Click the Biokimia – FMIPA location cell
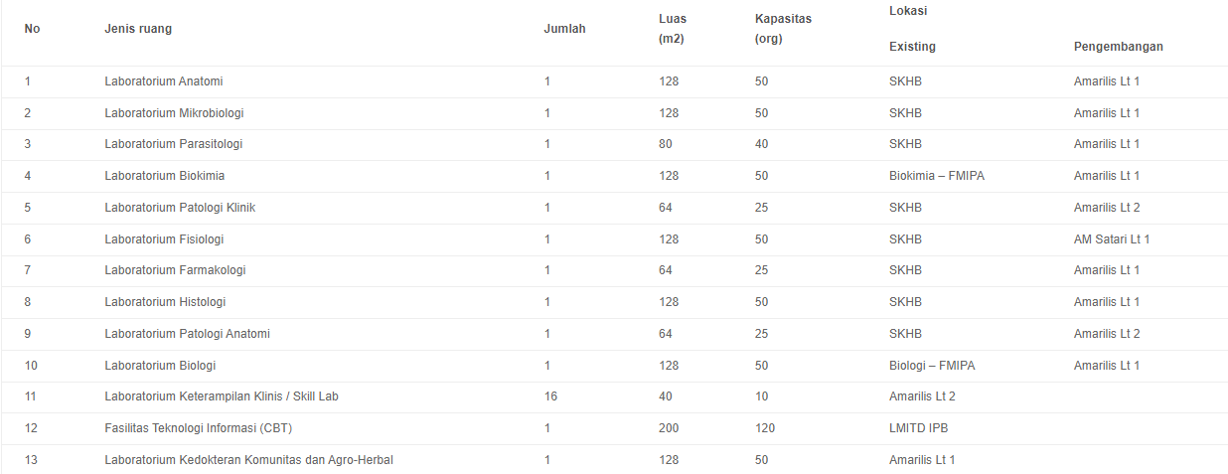Viewport: 1228px width, 474px height. pyautogui.click(x=937, y=176)
